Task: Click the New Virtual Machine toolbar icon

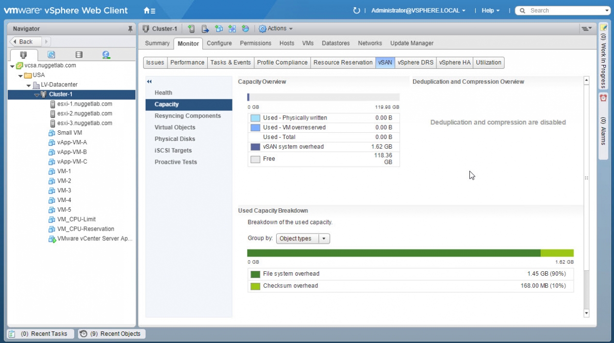Action: tap(219, 29)
